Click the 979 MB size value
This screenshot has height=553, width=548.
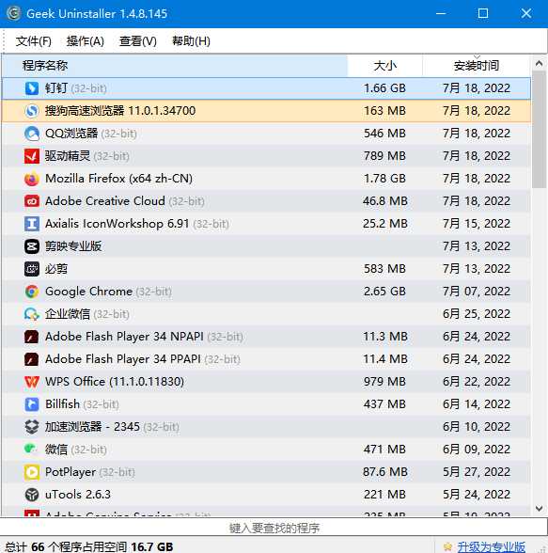click(x=384, y=382)
